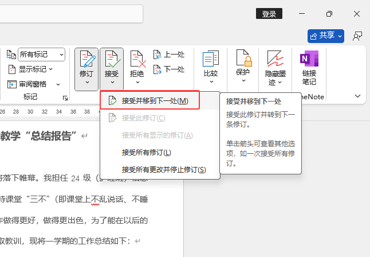Viewport: 370px width, 257px height.
Task: Click the 修订 track changes icon
Action: point(86,59)
